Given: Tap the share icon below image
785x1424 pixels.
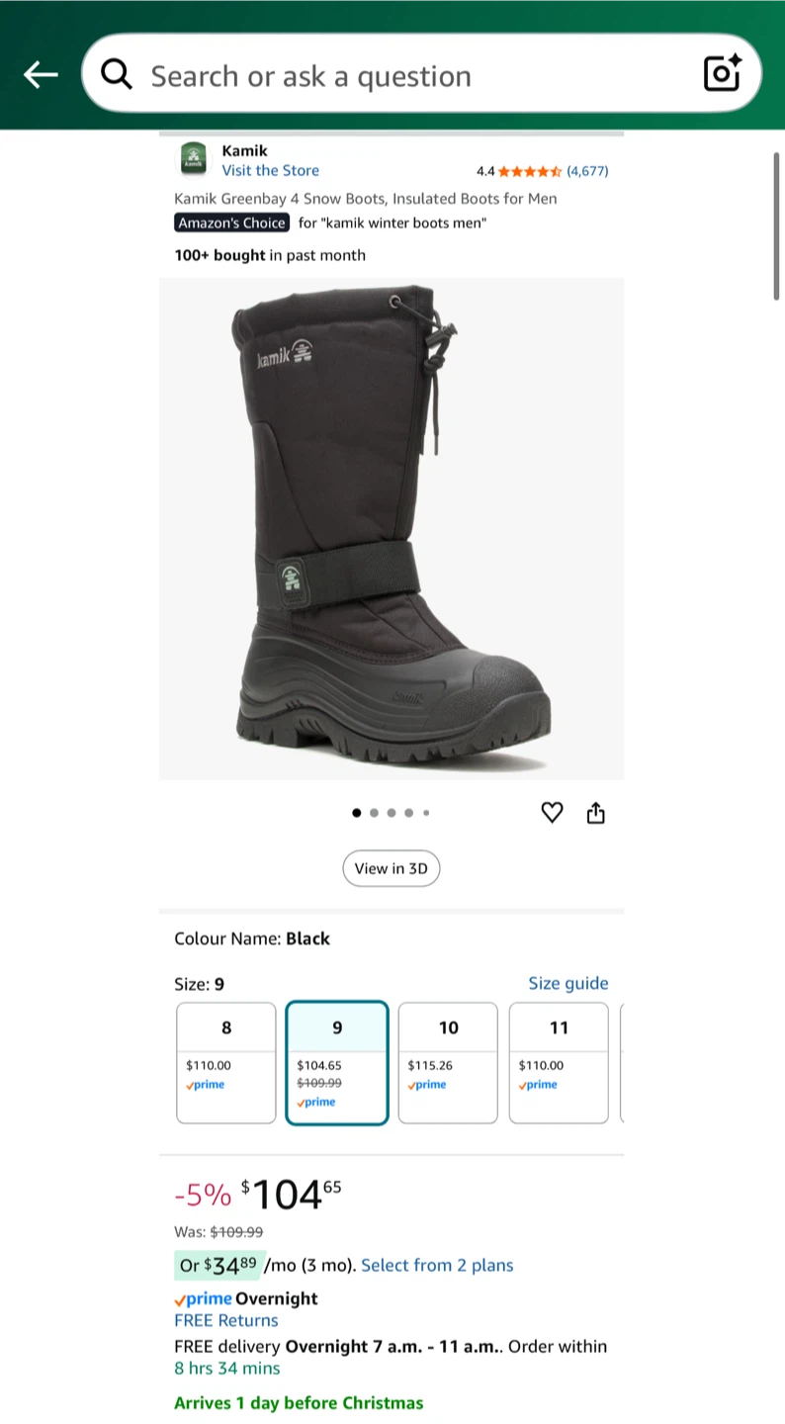Looking at the screenshot, I should pyautogui.click(x=595, y=813).
